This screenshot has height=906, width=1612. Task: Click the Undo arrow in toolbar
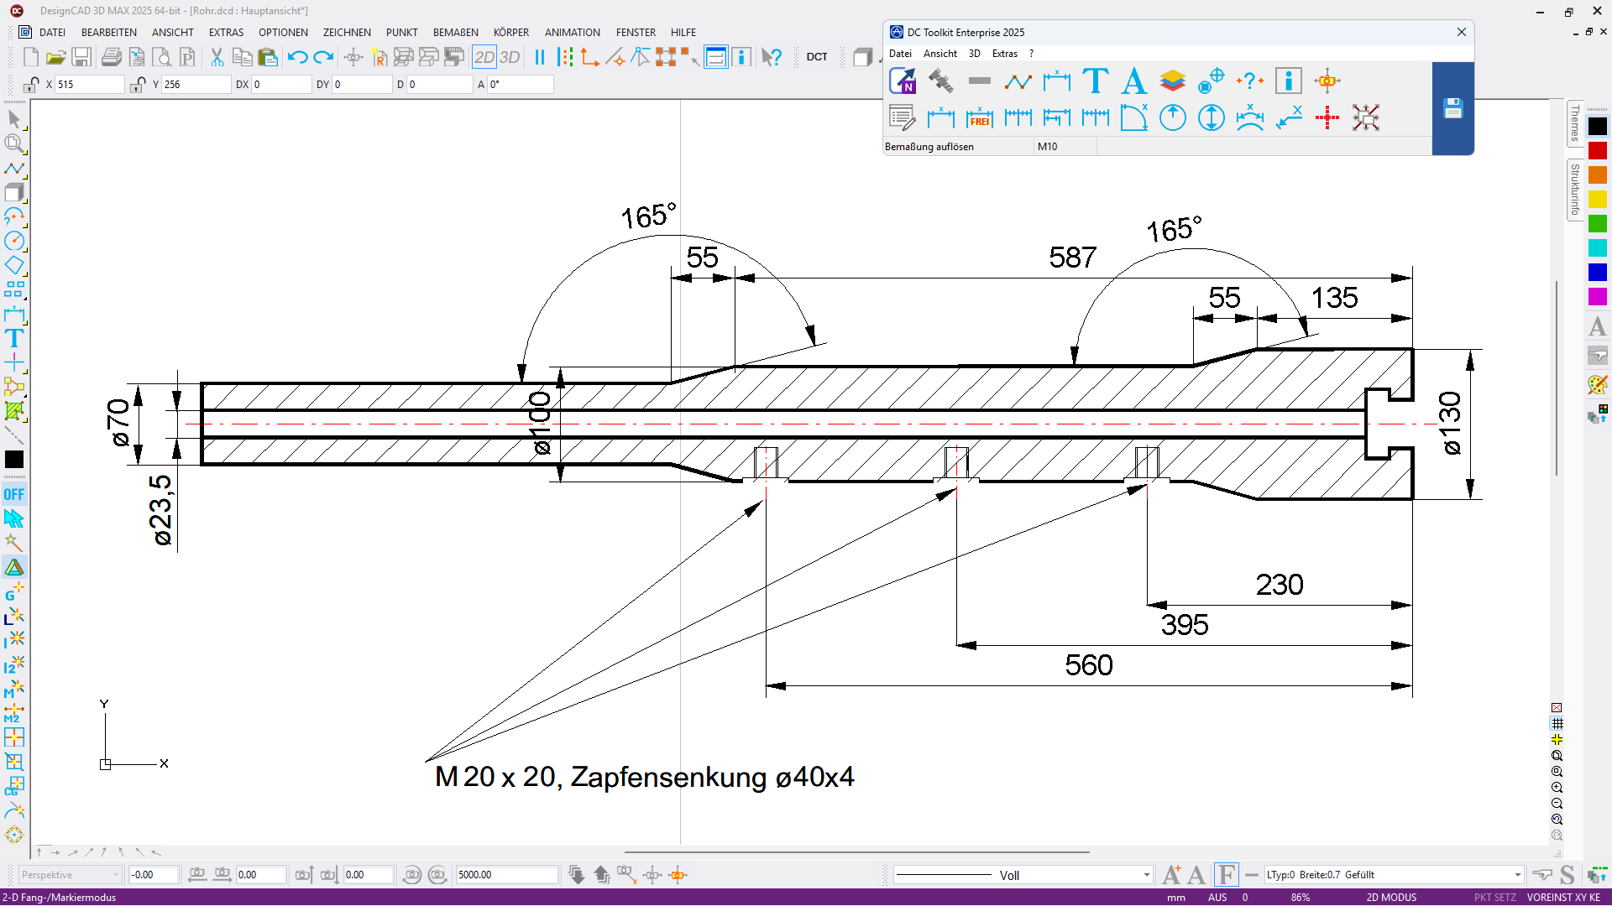(297, 57)
